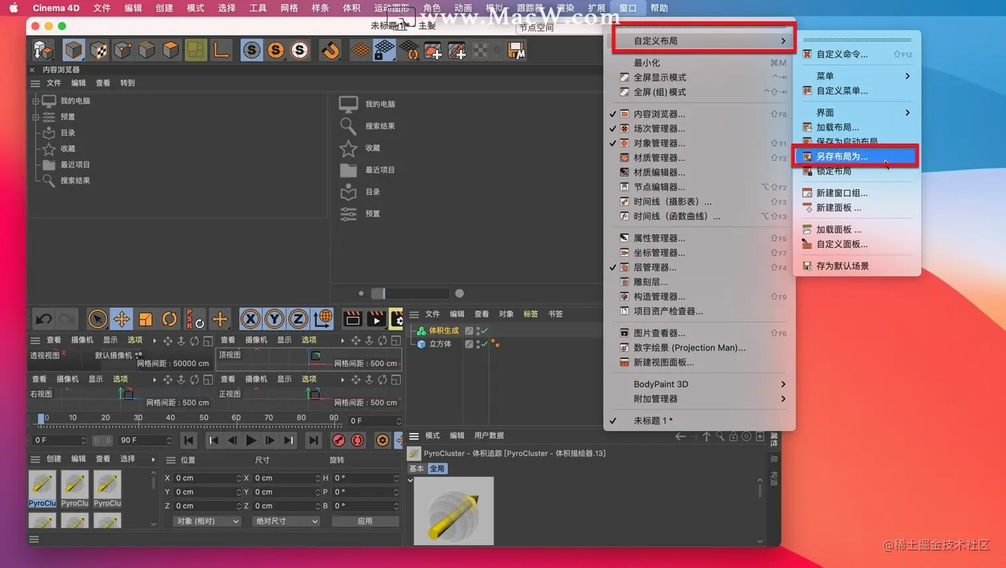Click the Coordinate System globe icon

click(323, 319)
